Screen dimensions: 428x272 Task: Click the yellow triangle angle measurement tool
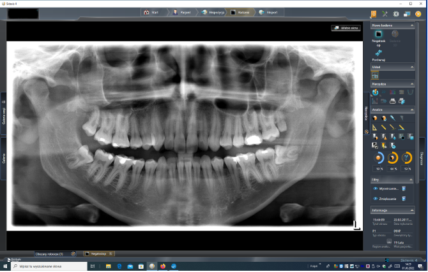click(376, 127)
